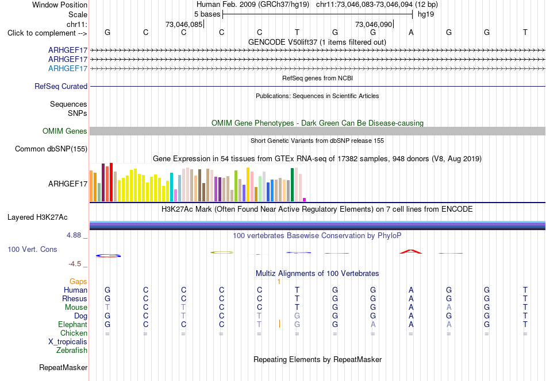This screenshot has width=546, height=381.
Task: Click the cyan bar in GTEx chart
Action: coord(171,187)
